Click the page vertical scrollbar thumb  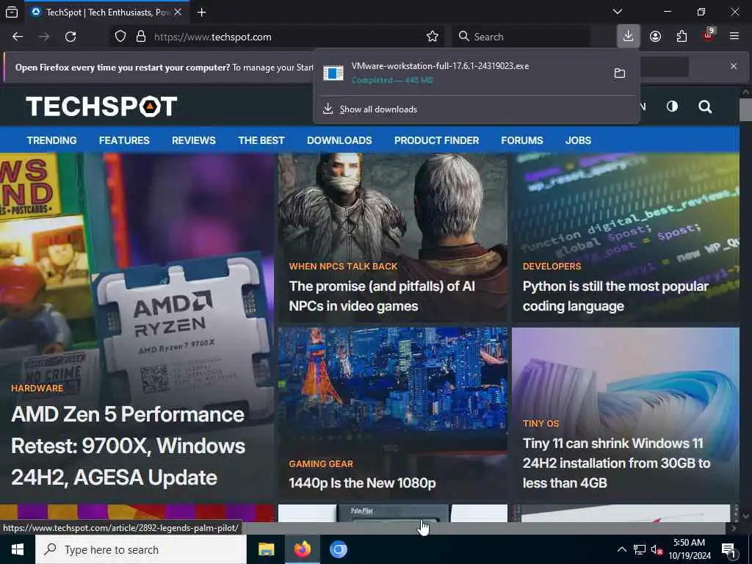click(x=745, y=109)
